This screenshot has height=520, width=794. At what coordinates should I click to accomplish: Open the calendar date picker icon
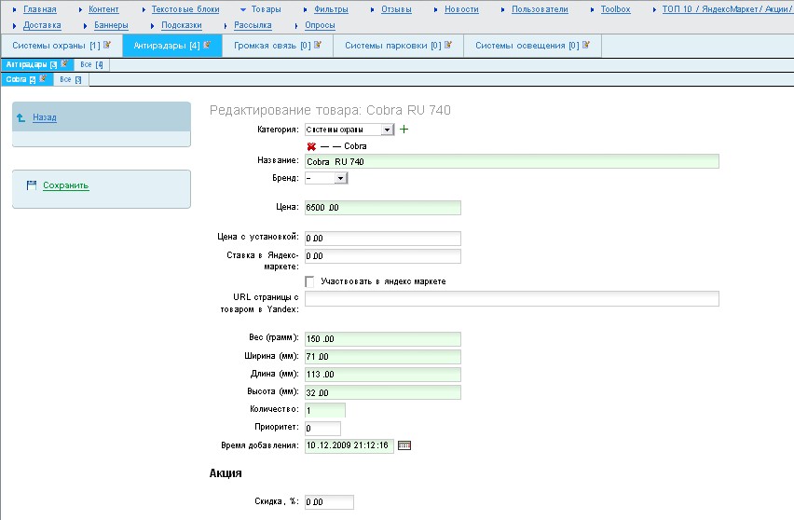[x=404, y=445]
